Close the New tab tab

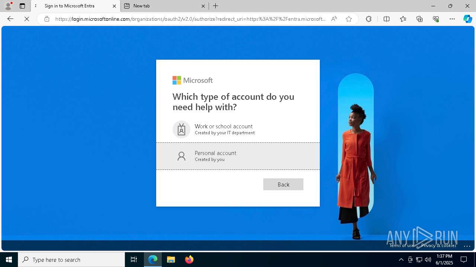pos(203,6)
